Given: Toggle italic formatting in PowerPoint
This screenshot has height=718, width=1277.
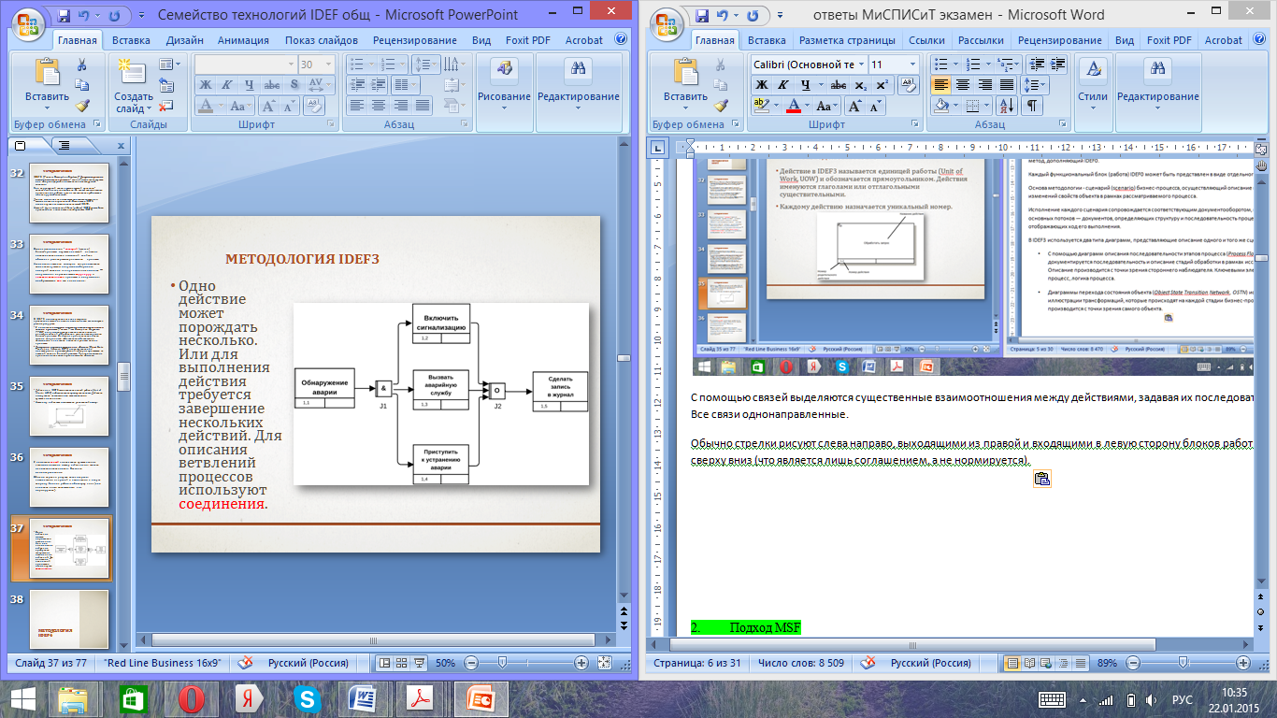Looking at the screenshot, I should click(x=225, y=85).
